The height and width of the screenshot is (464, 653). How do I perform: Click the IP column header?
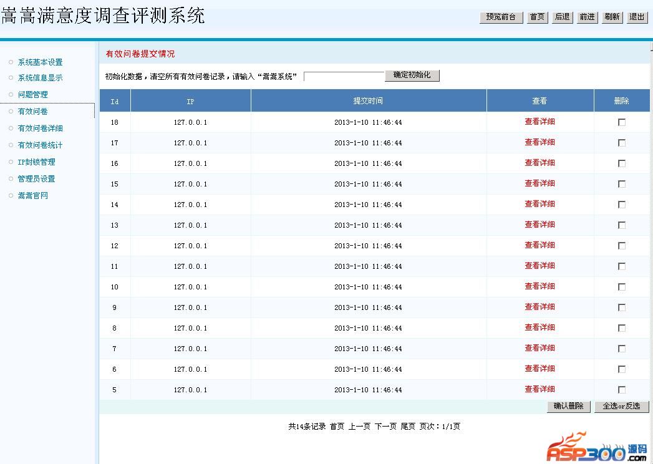pyautogui.click(x=190, y=102)
